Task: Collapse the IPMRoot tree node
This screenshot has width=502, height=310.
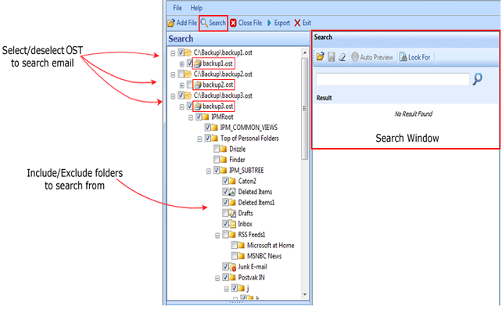Action: (x=191, y=117)
